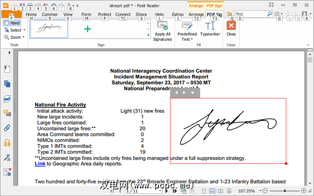Follow the Link to Geographic Area reports
314x196 pixels.
[40, 164]
